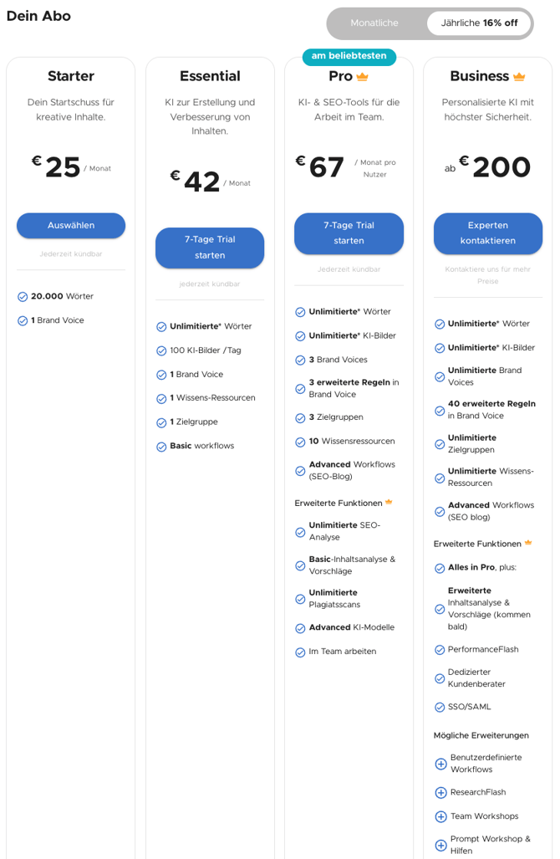Click the plus icon beside ResearchFlash
The width and height of the screenshot is (560, 859).
click(x=440, y=792)
